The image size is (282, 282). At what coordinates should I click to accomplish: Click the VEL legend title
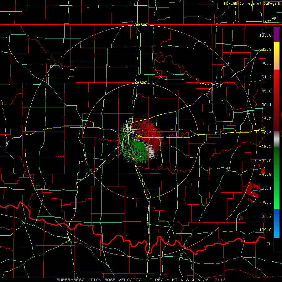[x=275, y=19]
